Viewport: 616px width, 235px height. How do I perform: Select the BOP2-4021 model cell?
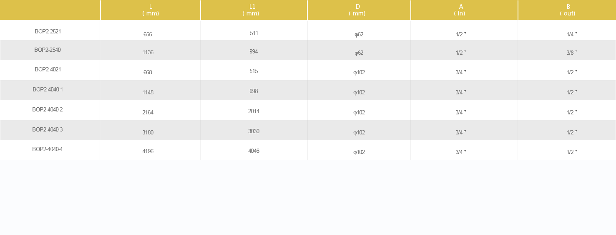tap(48, 69)
